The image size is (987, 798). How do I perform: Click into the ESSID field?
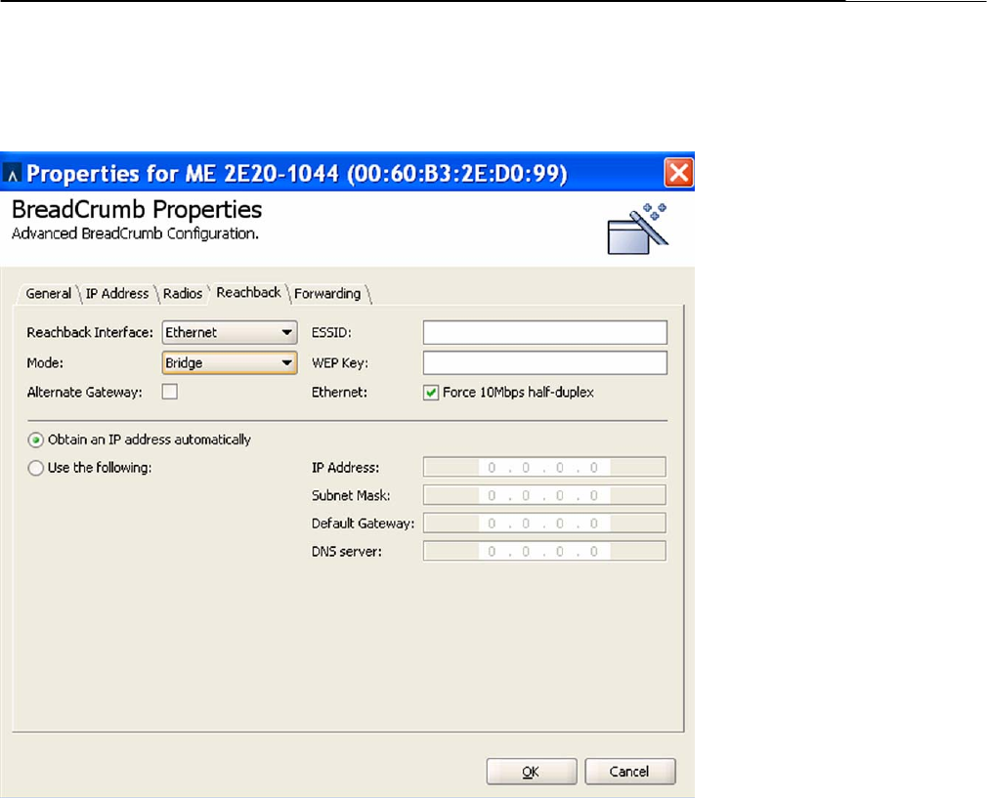click(x=545, y=332)
